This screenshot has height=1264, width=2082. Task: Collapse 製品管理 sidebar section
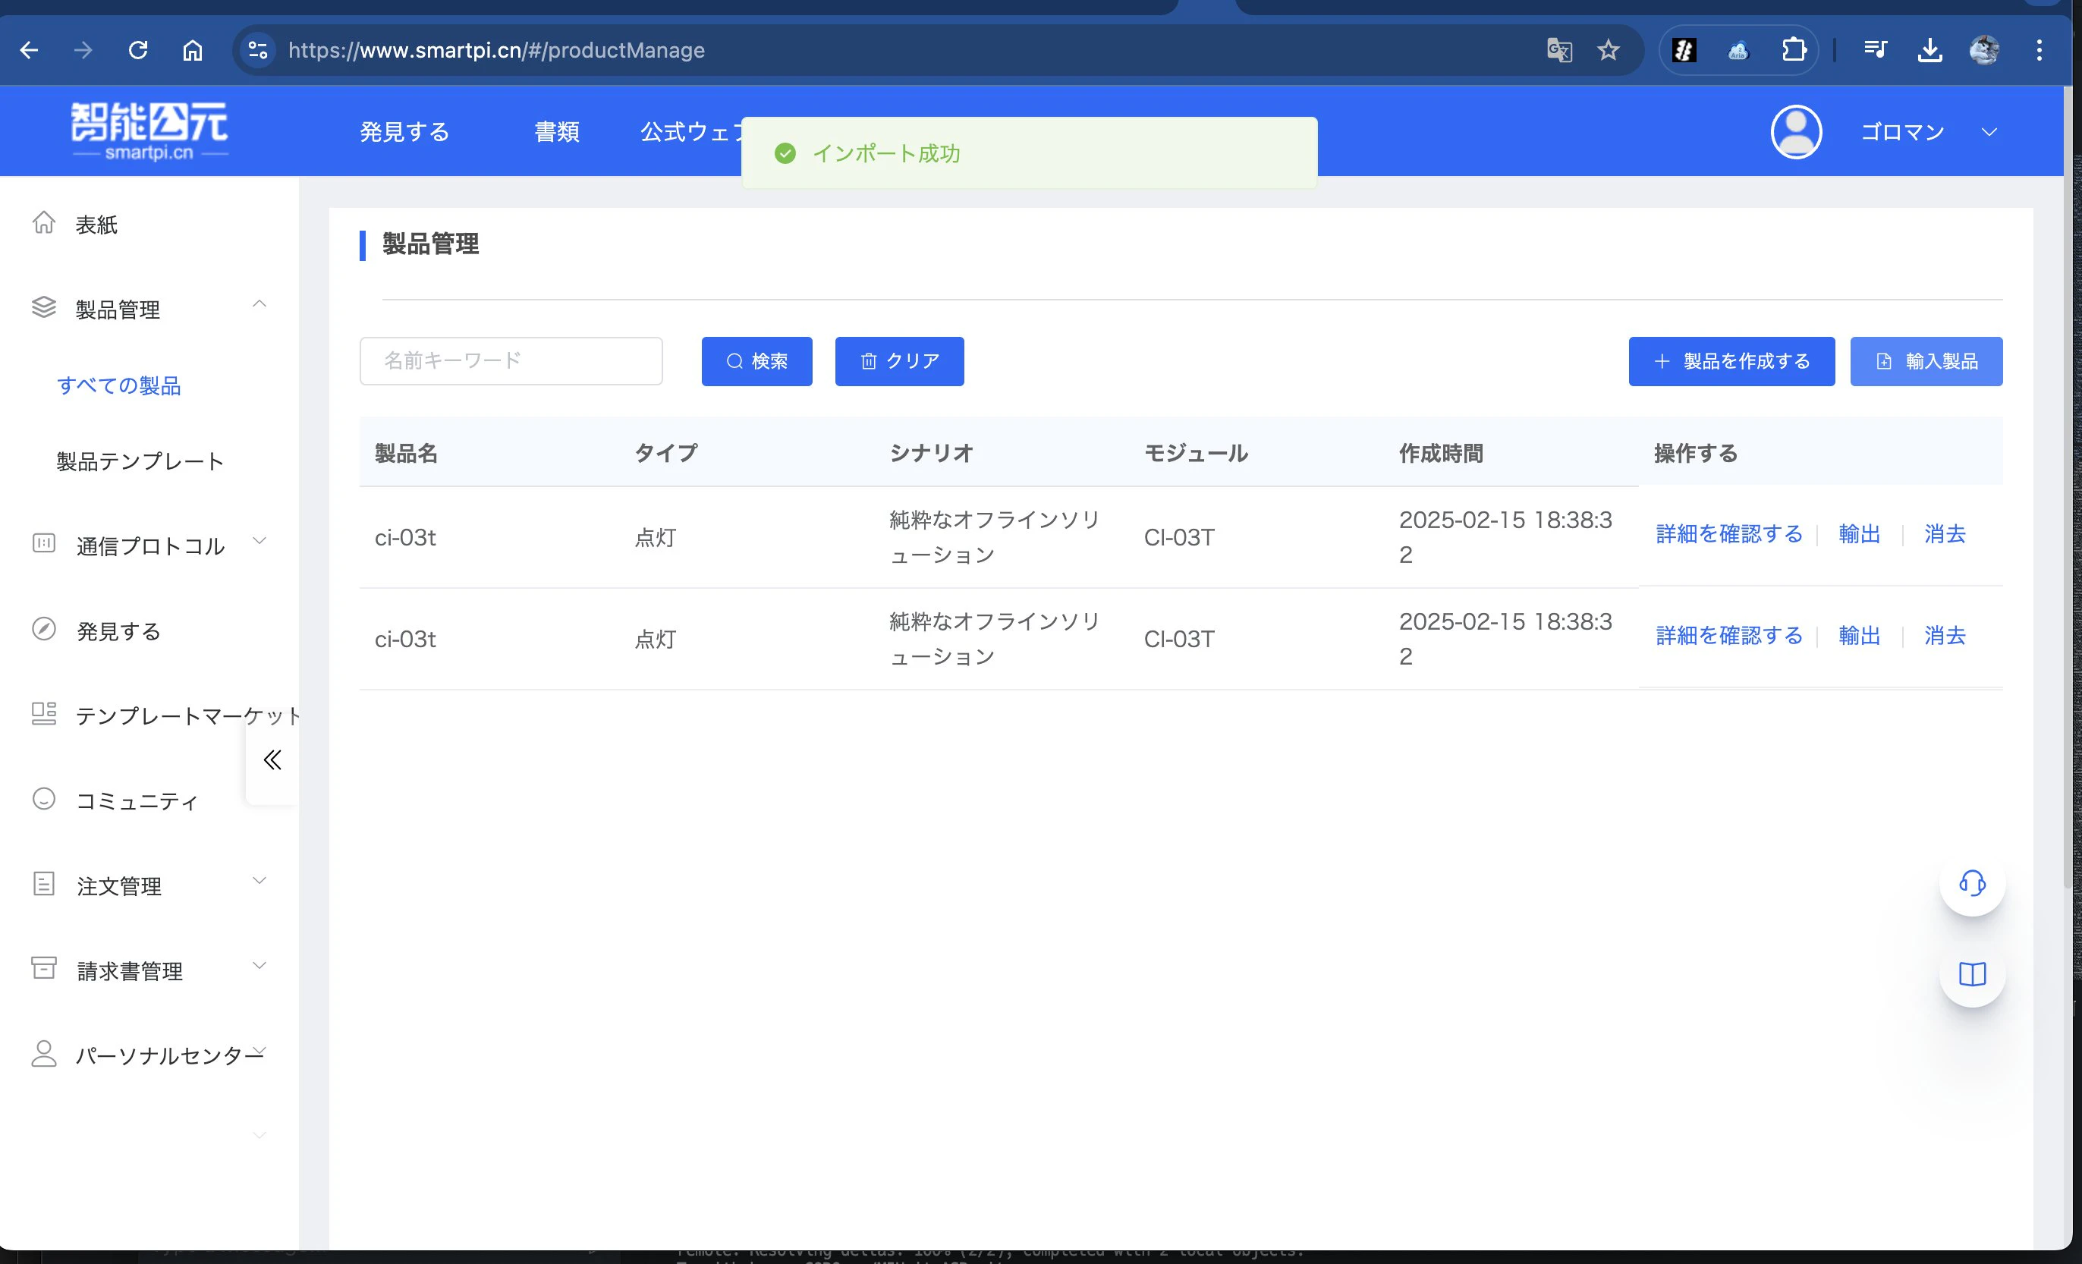259,304
